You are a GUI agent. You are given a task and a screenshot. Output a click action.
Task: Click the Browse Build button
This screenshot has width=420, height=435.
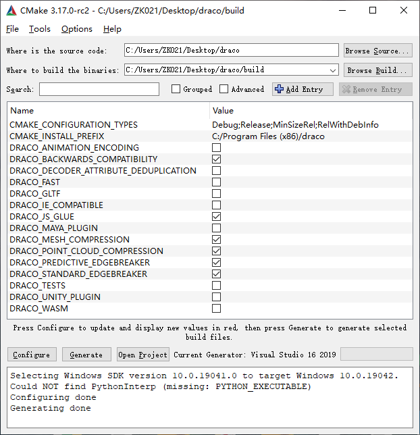378,70
